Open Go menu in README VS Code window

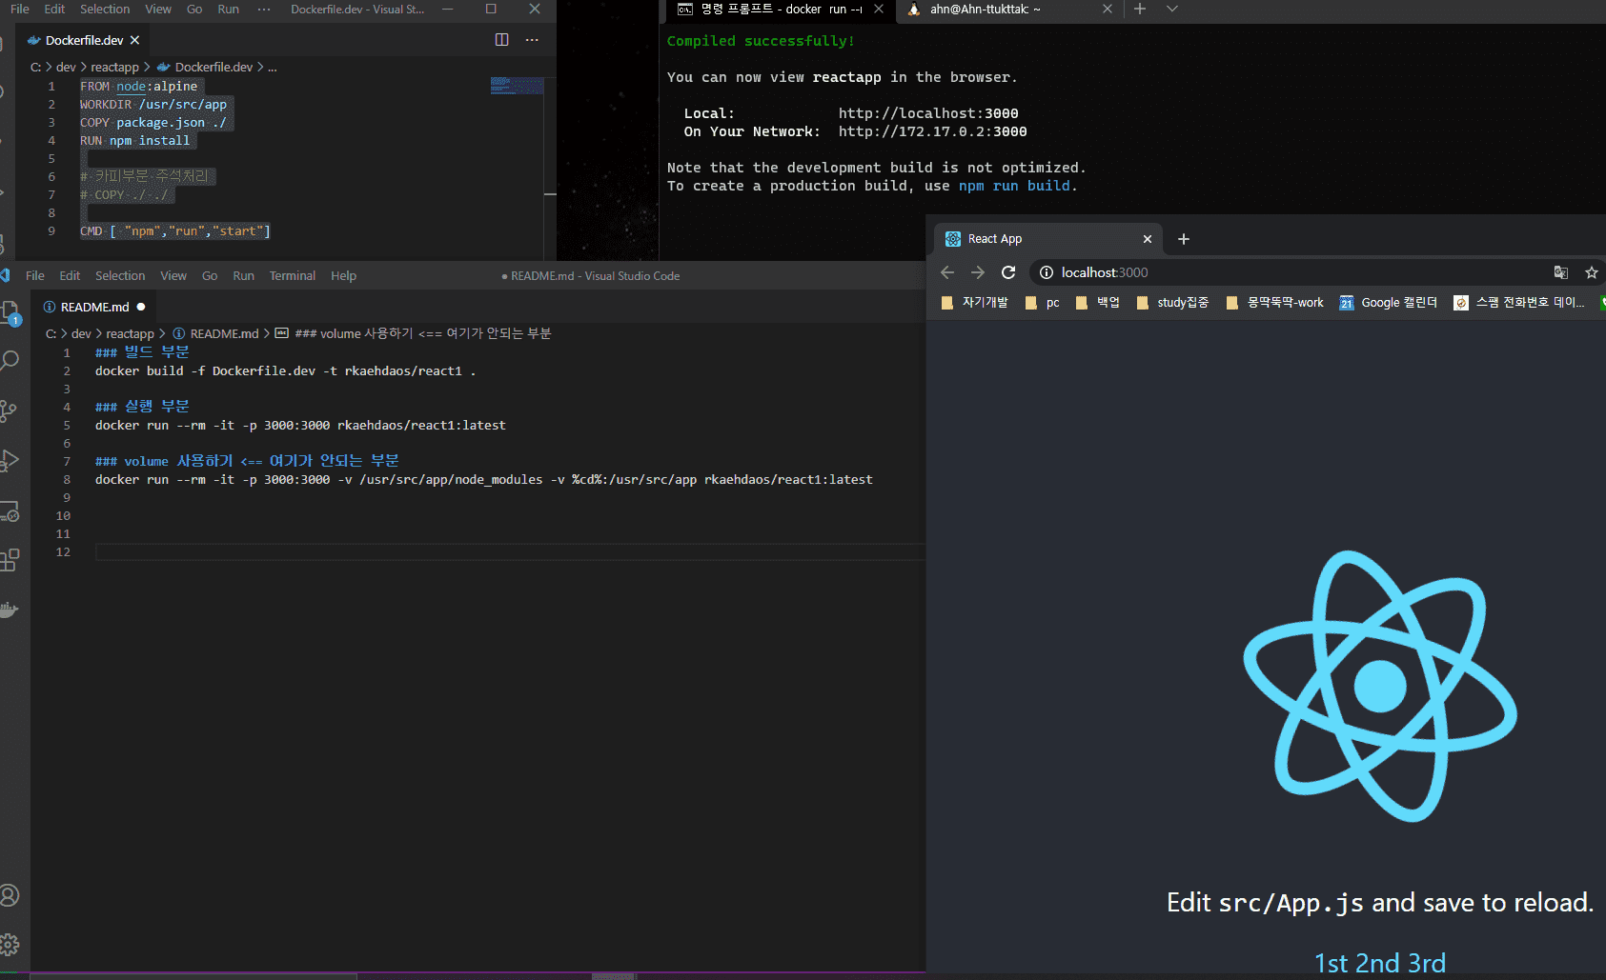pos(210,275)
